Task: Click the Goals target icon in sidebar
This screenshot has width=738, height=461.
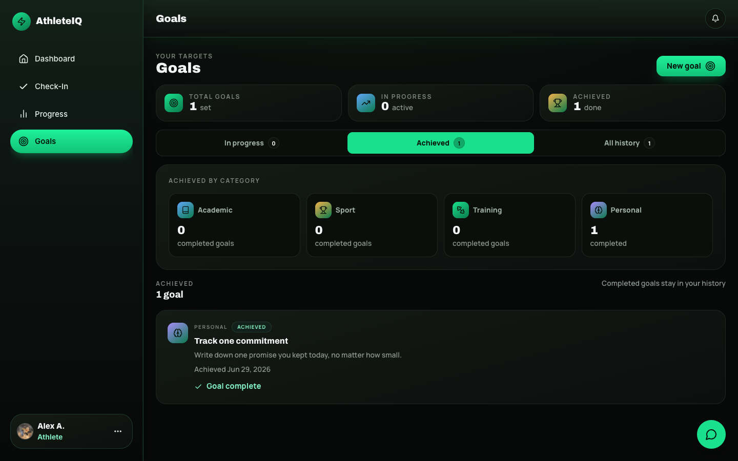Action: tap(24, 141)
